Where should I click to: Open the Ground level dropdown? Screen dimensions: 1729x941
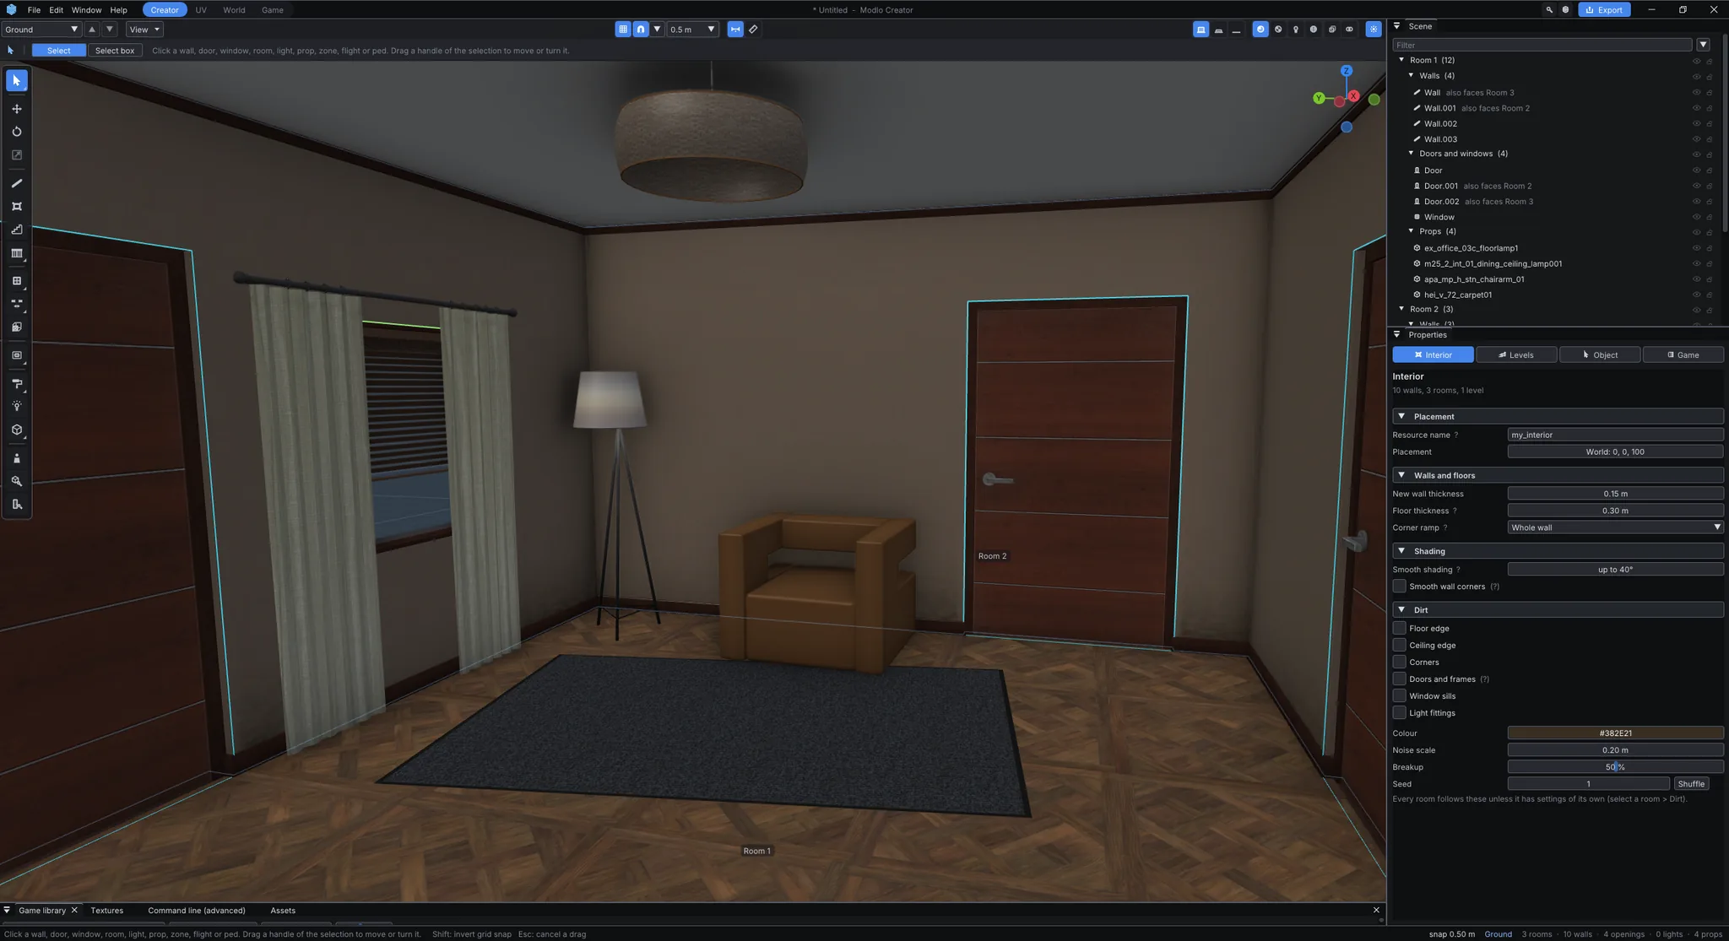coord(41,30)
